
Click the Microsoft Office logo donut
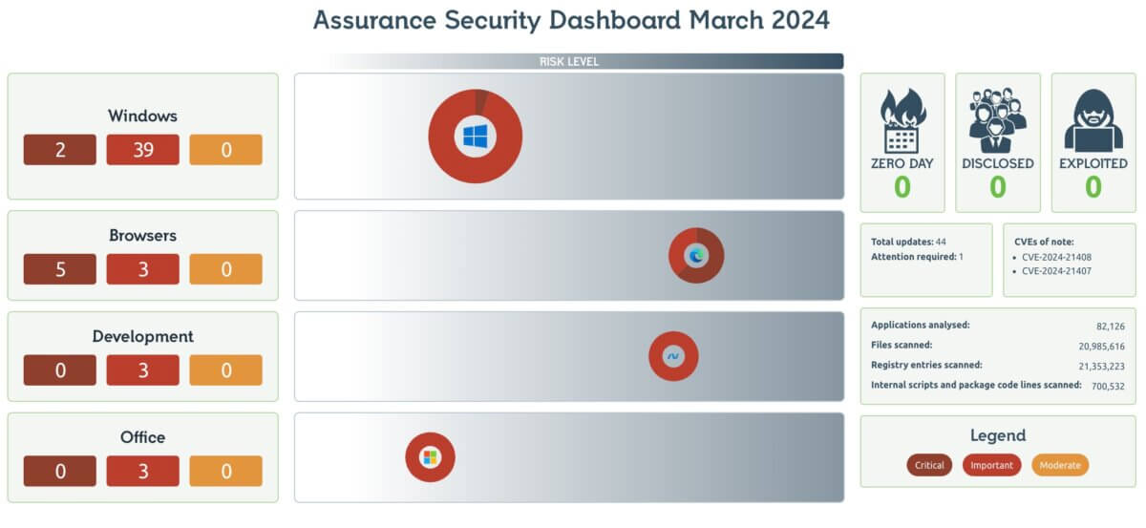coord(430,457)
